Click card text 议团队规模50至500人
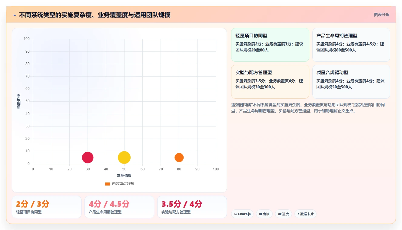 click(x=334, y=87)
